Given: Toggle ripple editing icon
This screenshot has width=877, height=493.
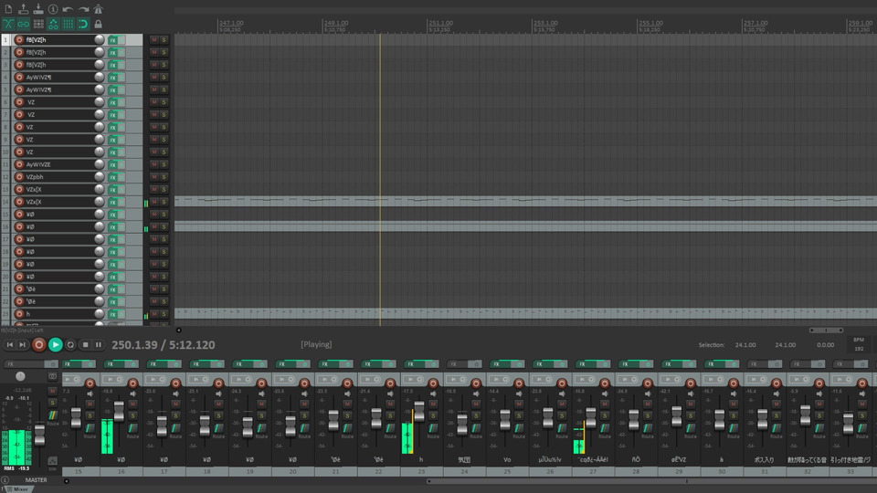Looking at the screenshot, I should pyautogui.click(x=38, y=24).
